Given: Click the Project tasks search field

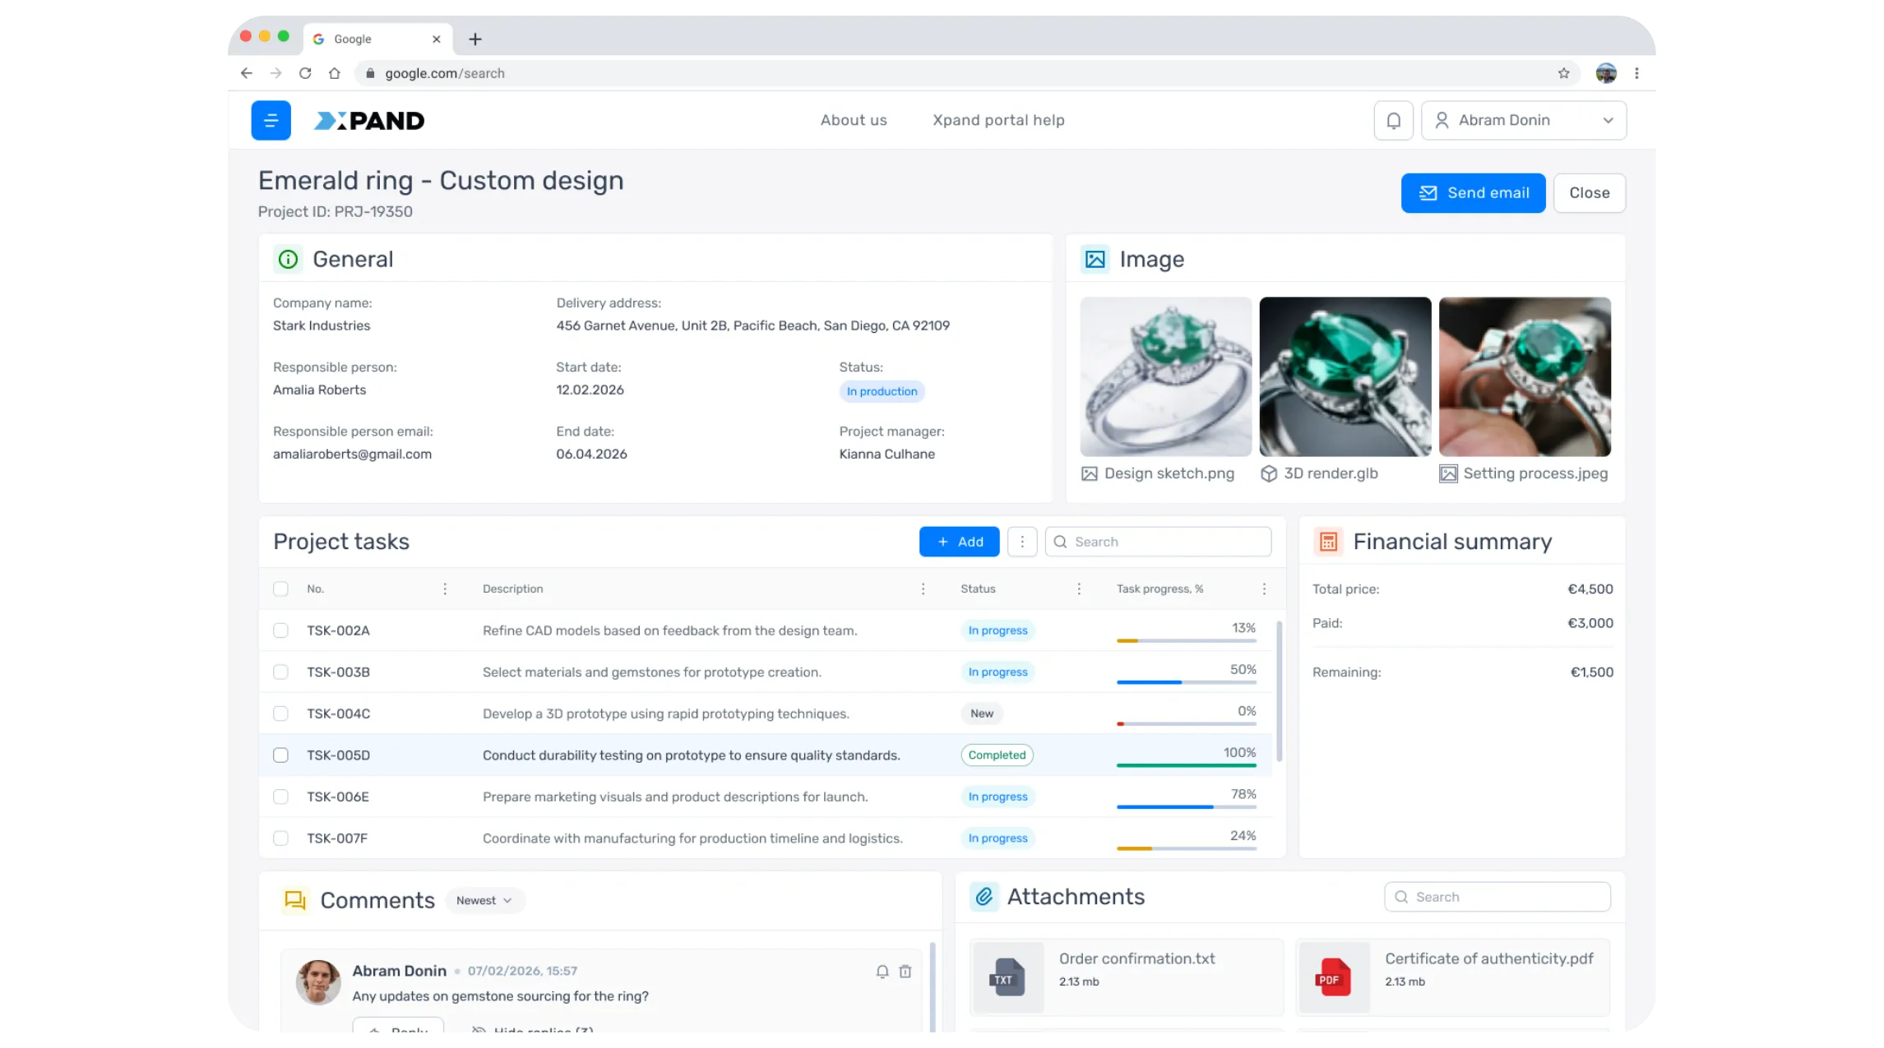Looking at the screenshot, I should point(1158,542).
